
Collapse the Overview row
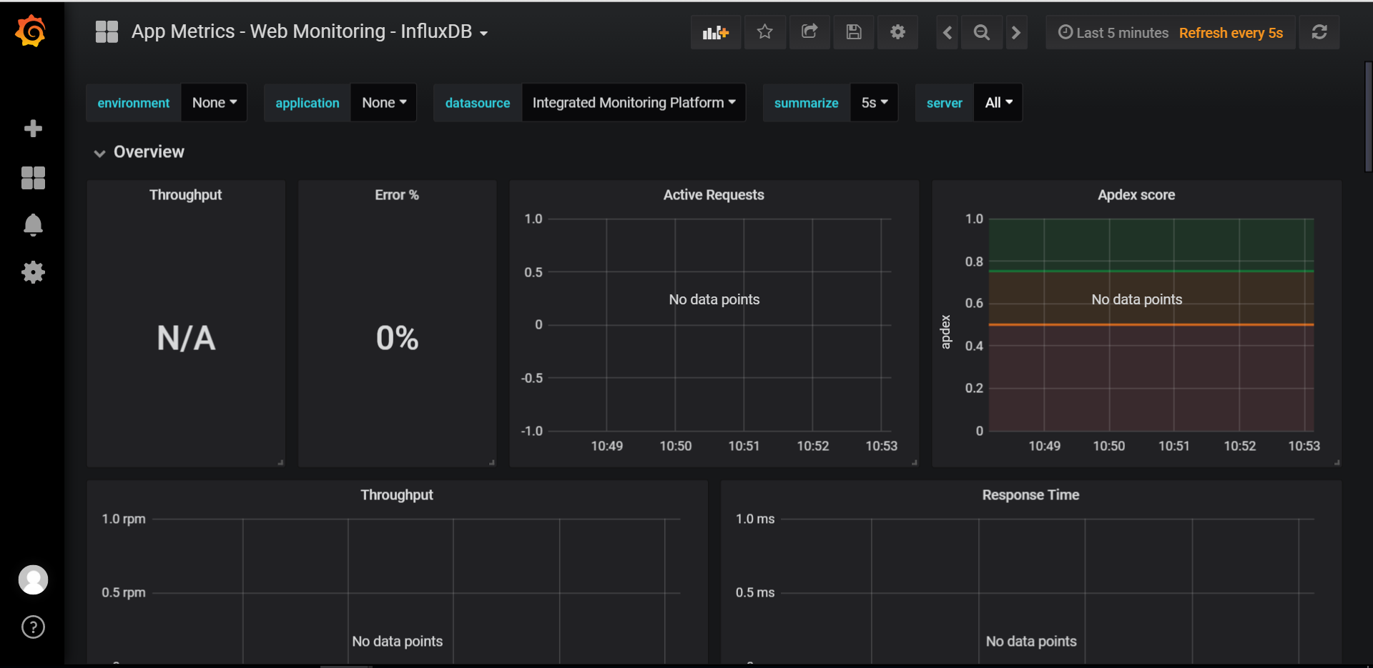[139, 152]
